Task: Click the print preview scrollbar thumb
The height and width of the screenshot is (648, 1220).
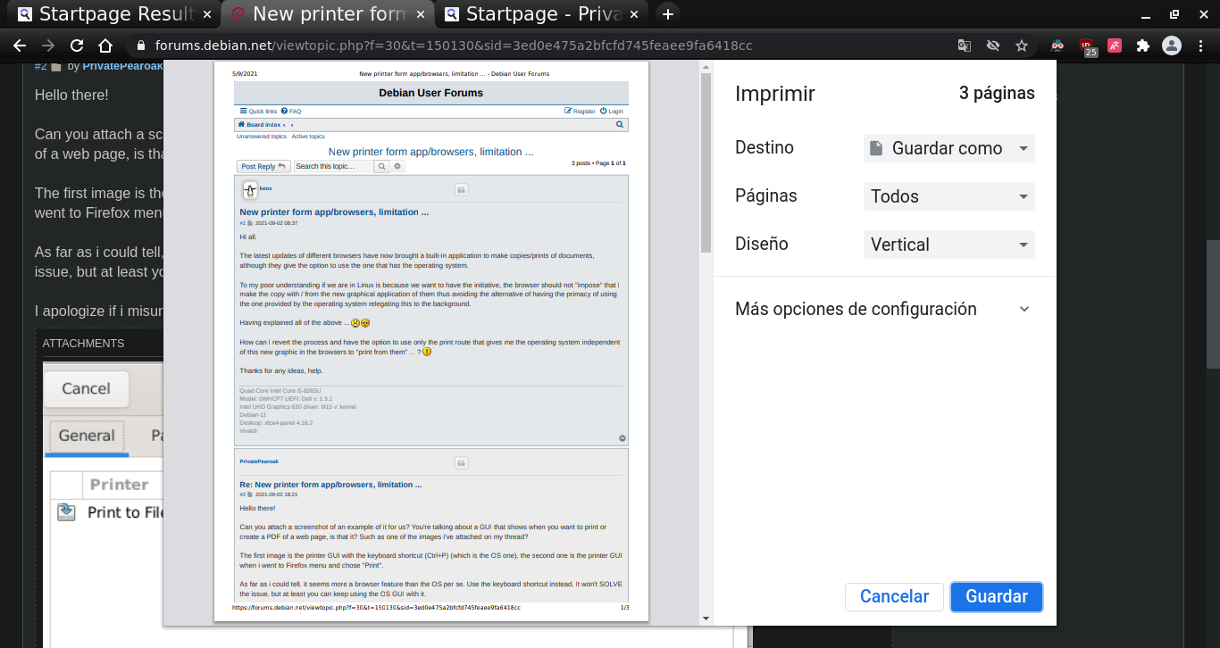Action: (706, 163)
